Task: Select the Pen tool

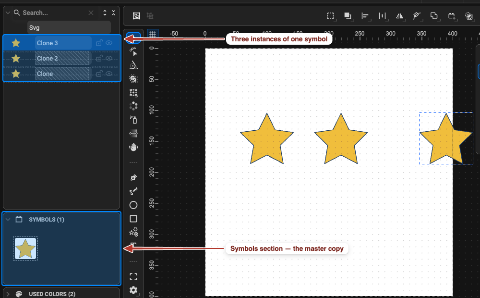Action: 133,177
